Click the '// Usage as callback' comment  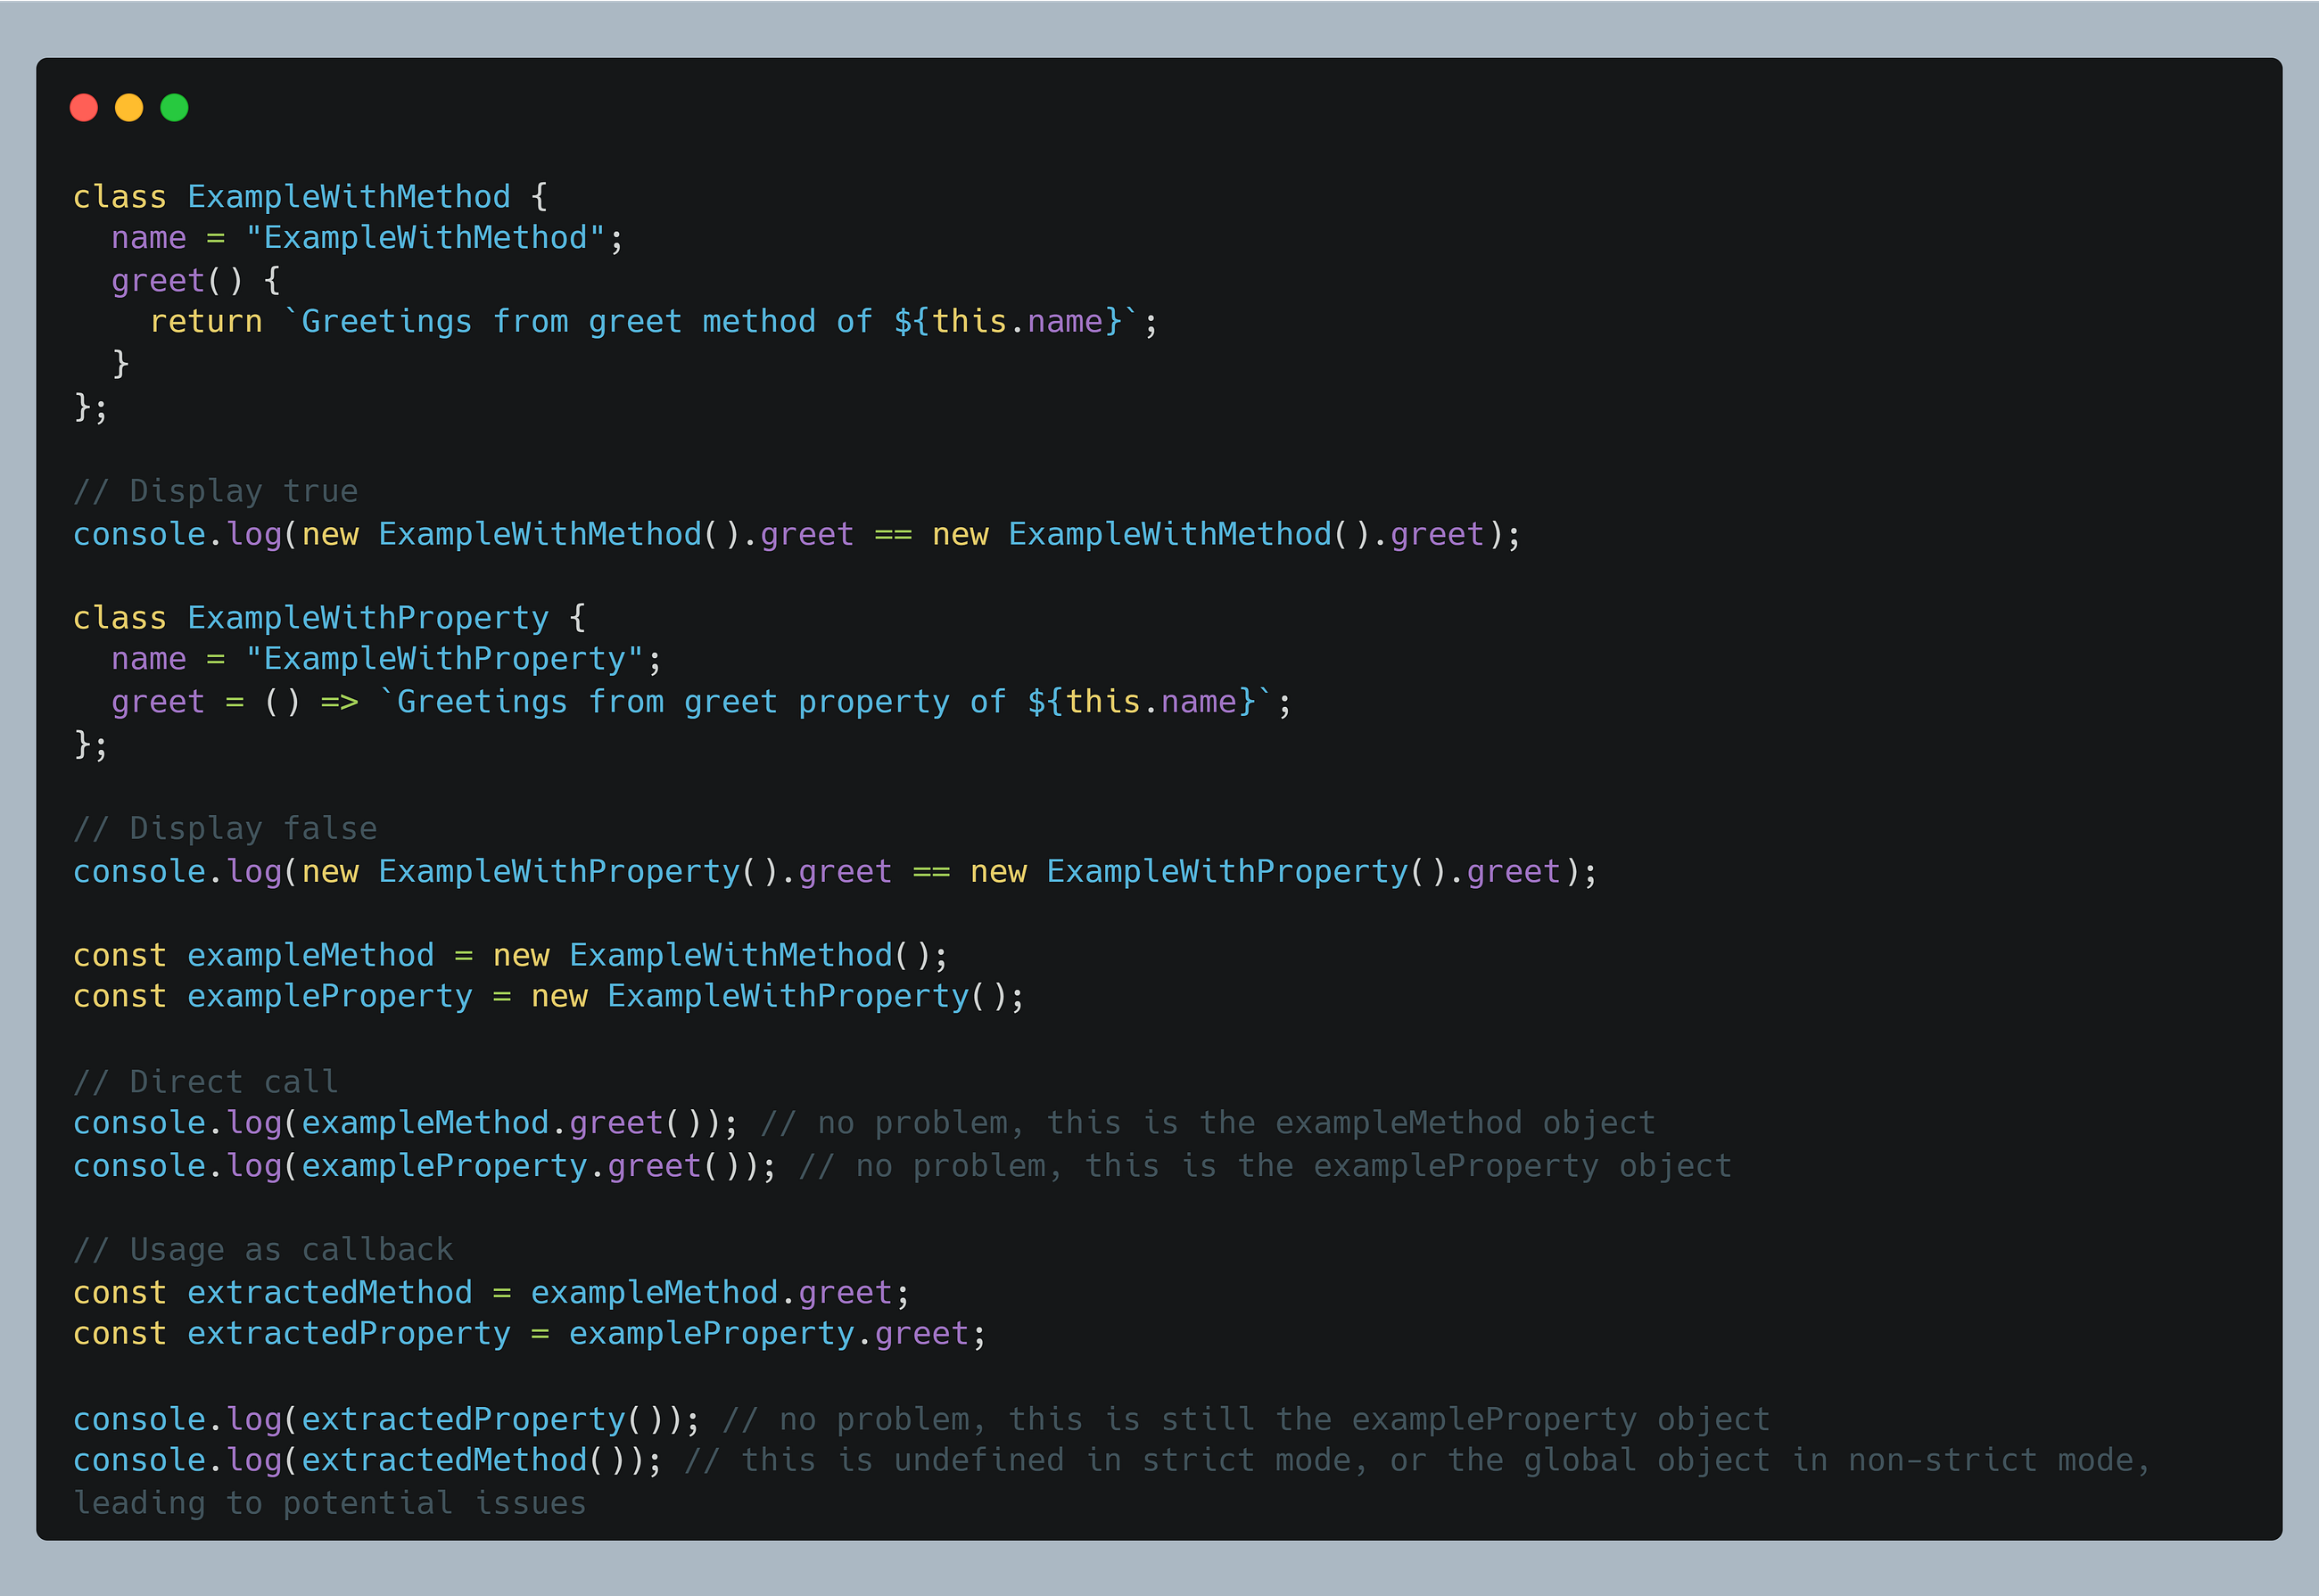pyautogui.click(x=263, y=1250)
